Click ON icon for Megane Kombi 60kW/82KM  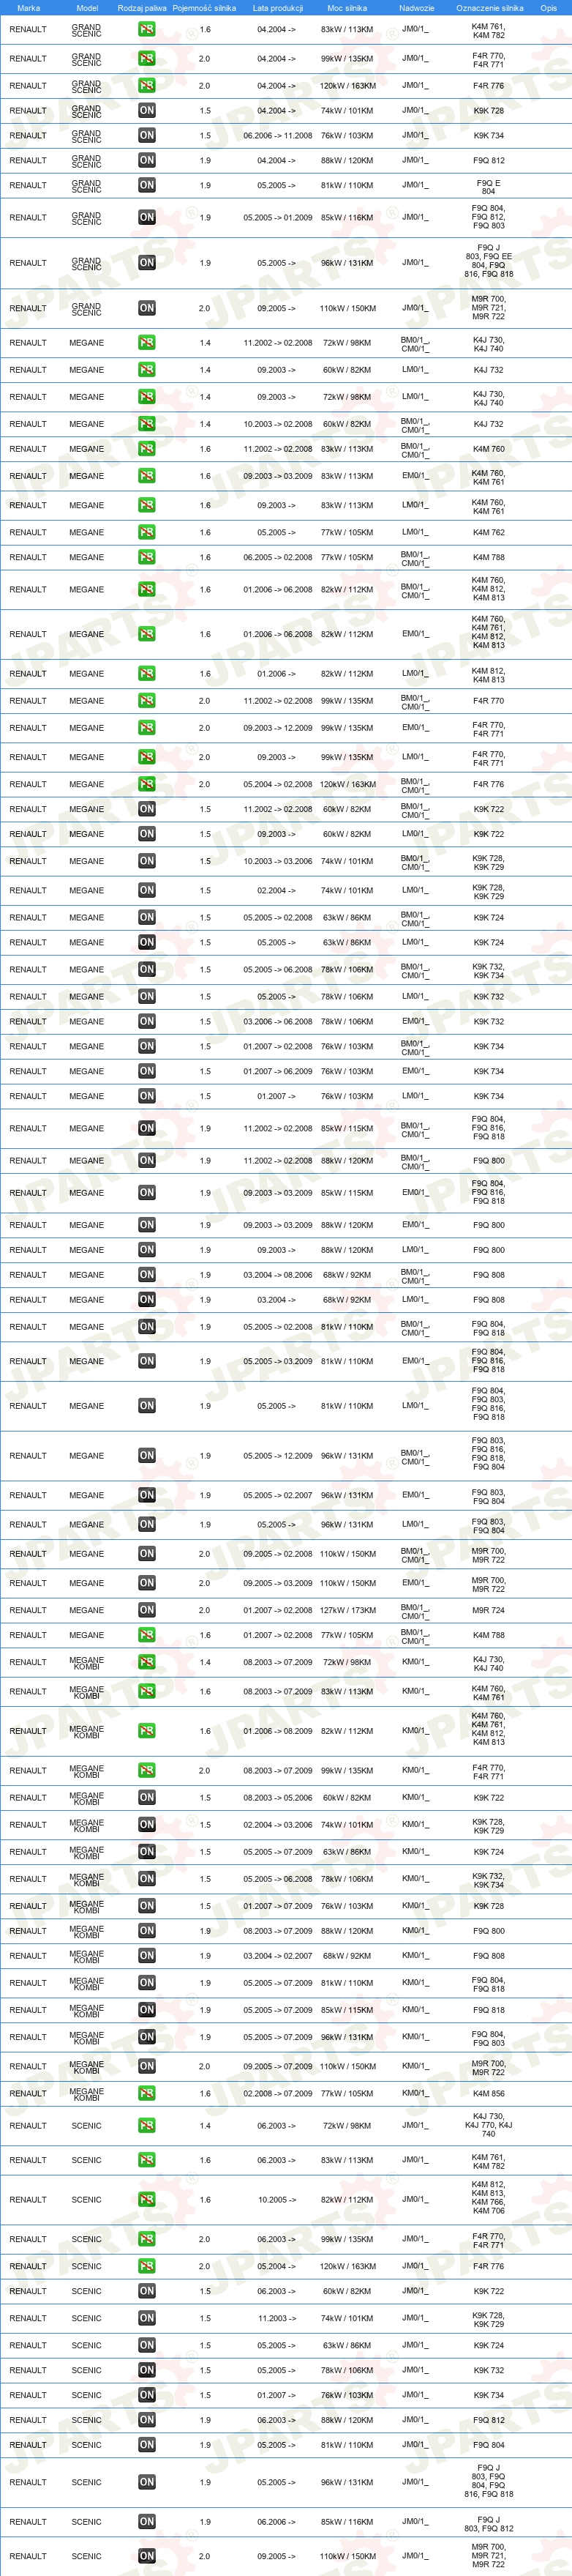point(147,1798)
